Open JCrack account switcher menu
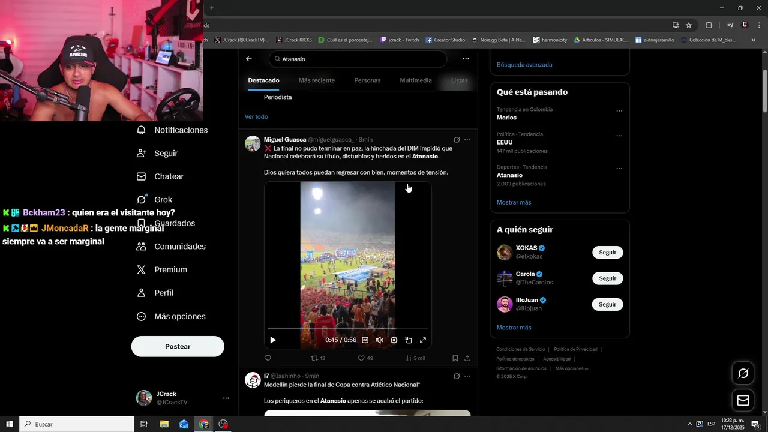 click(226, 398)
